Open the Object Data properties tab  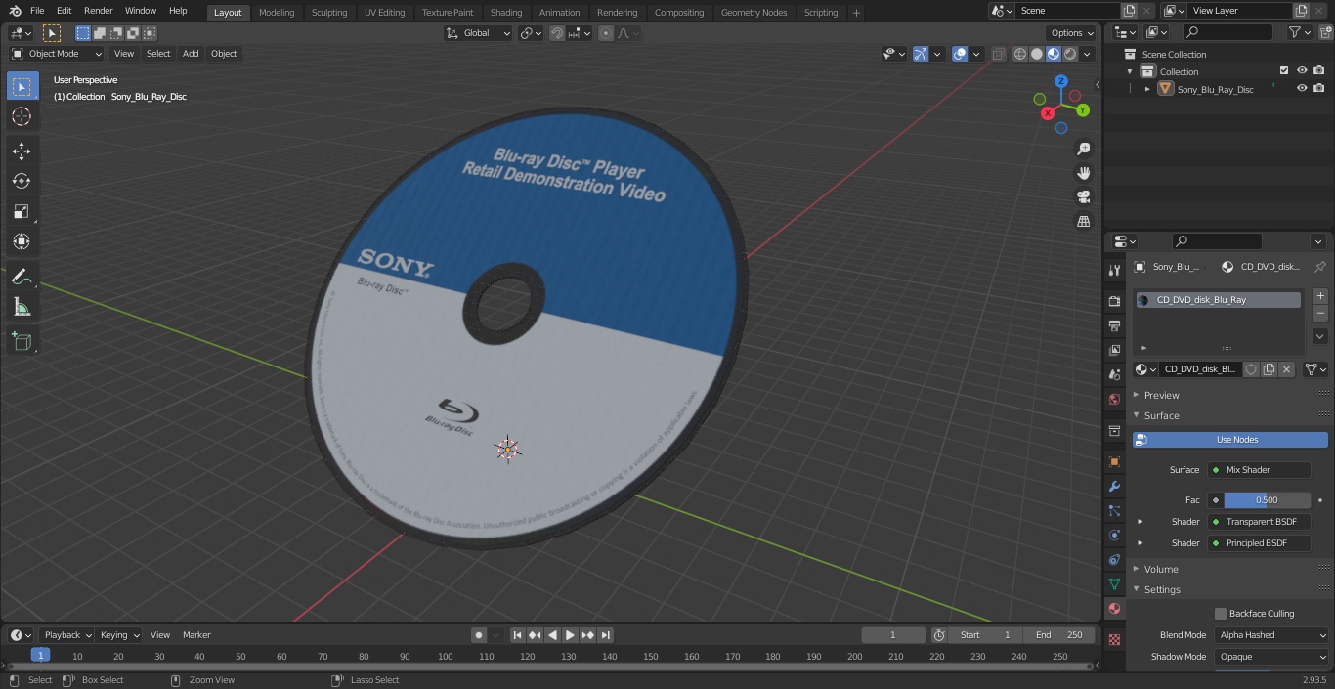point(1114,583)
